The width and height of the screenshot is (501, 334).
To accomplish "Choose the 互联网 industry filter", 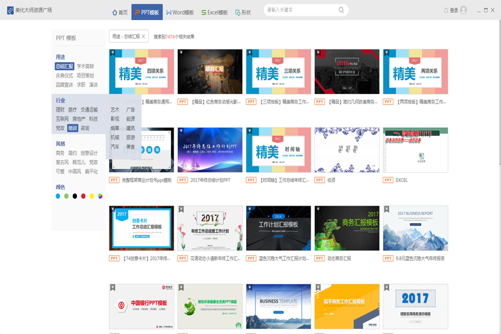I will pyautogui.click(x=62, y=118).
